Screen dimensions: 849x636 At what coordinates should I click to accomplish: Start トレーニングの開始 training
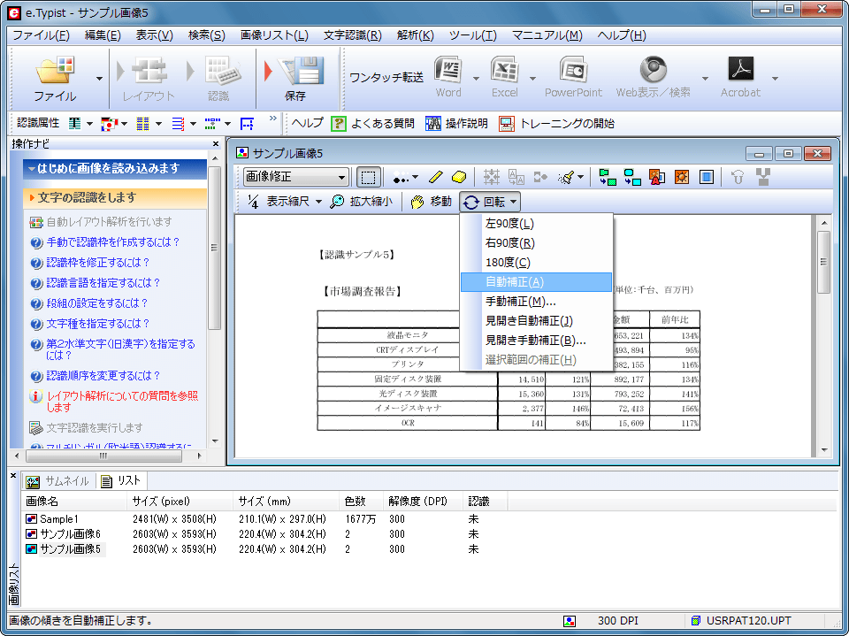point(507,124)
